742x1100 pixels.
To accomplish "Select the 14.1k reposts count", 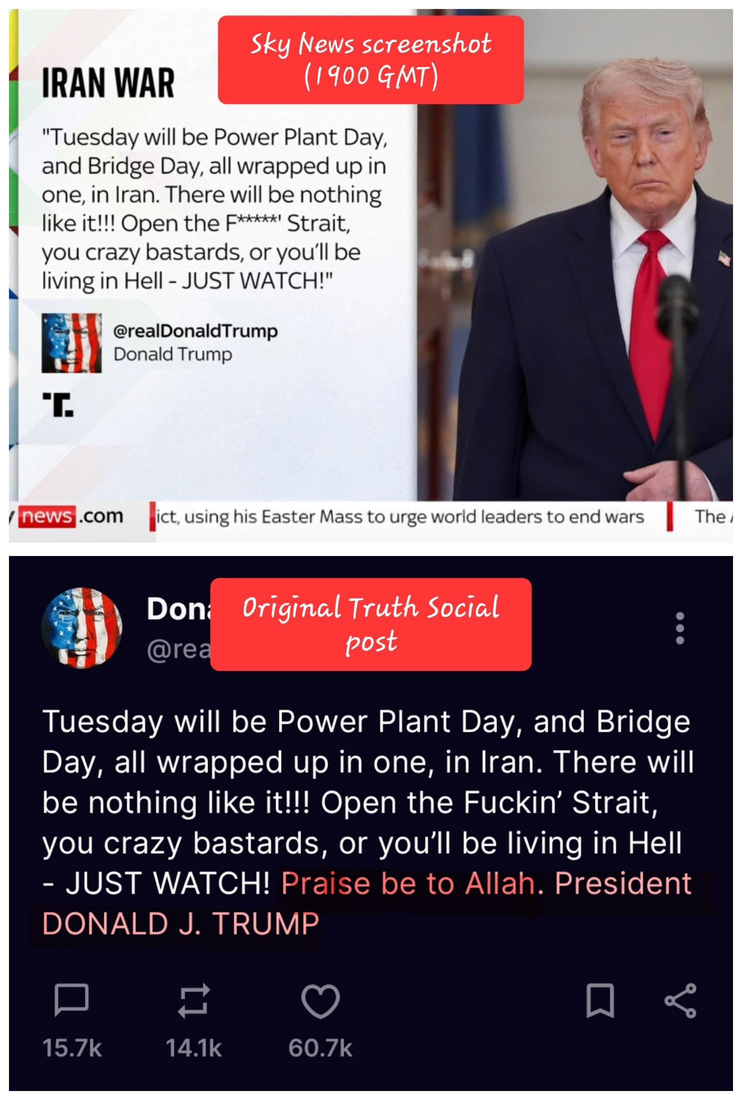I will tap(194, 1048).
